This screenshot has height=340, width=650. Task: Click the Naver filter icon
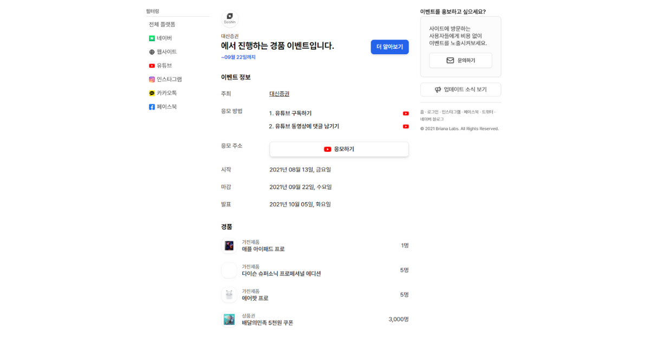152,39
